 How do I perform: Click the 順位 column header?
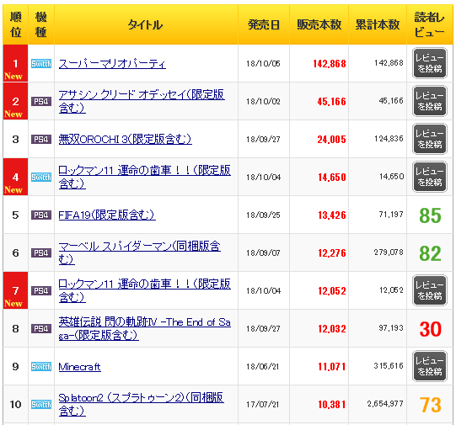(x=15, y=24)
